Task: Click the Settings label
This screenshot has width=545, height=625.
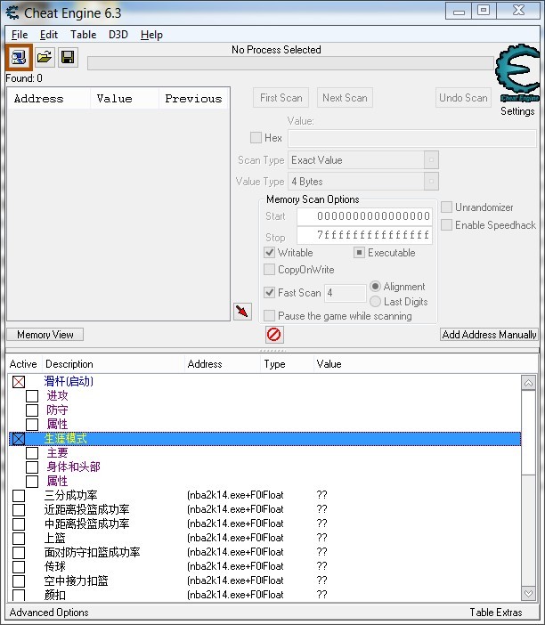Action: click(x=517, y=111)
